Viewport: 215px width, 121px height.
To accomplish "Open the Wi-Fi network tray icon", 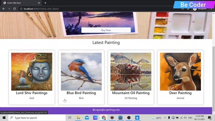I will point(181,118).
